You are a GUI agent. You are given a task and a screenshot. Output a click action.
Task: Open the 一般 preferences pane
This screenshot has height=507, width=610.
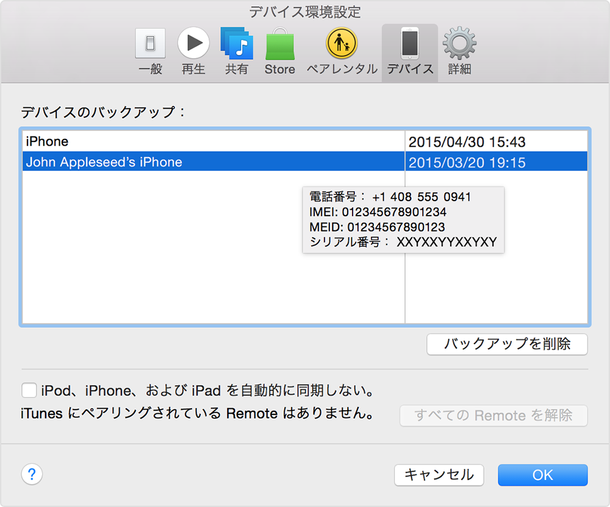point(150,43)
